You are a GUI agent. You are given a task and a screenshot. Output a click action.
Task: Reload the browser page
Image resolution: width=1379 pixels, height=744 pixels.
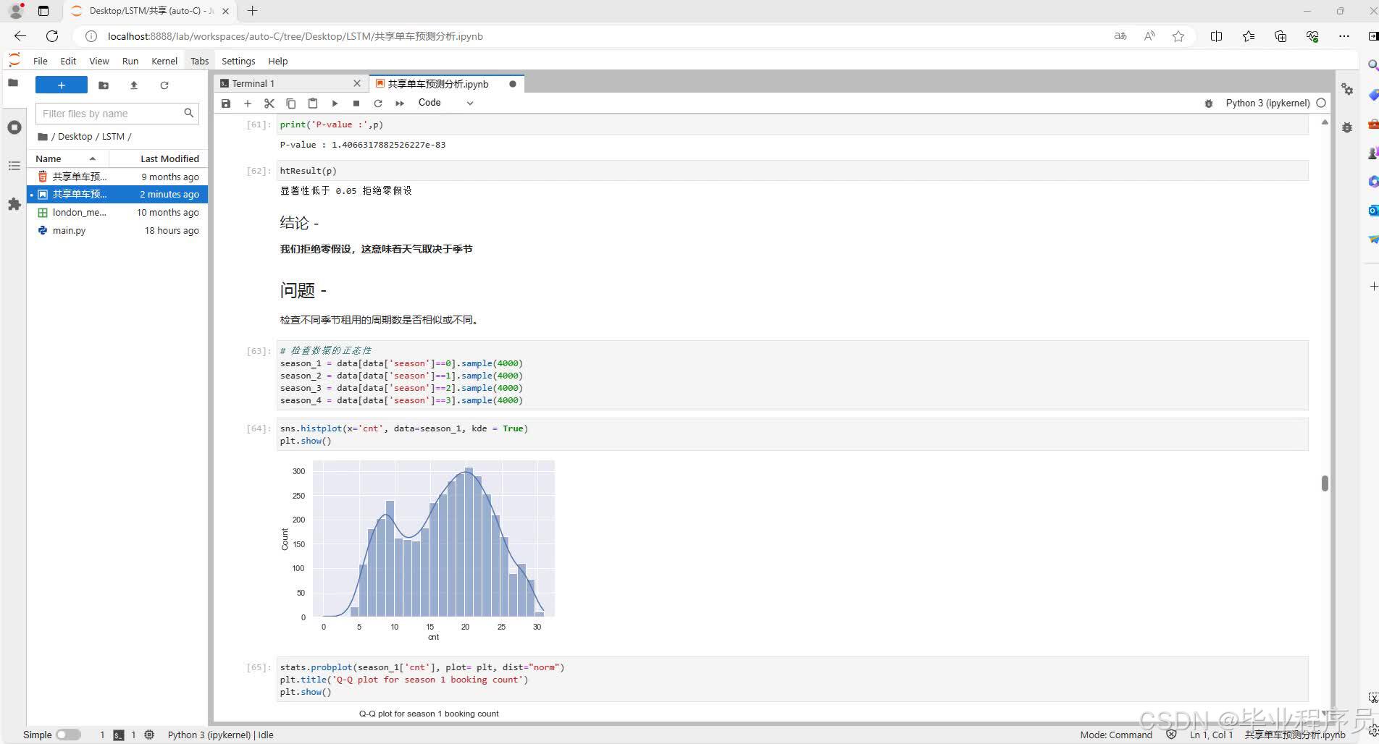[52, 36]
